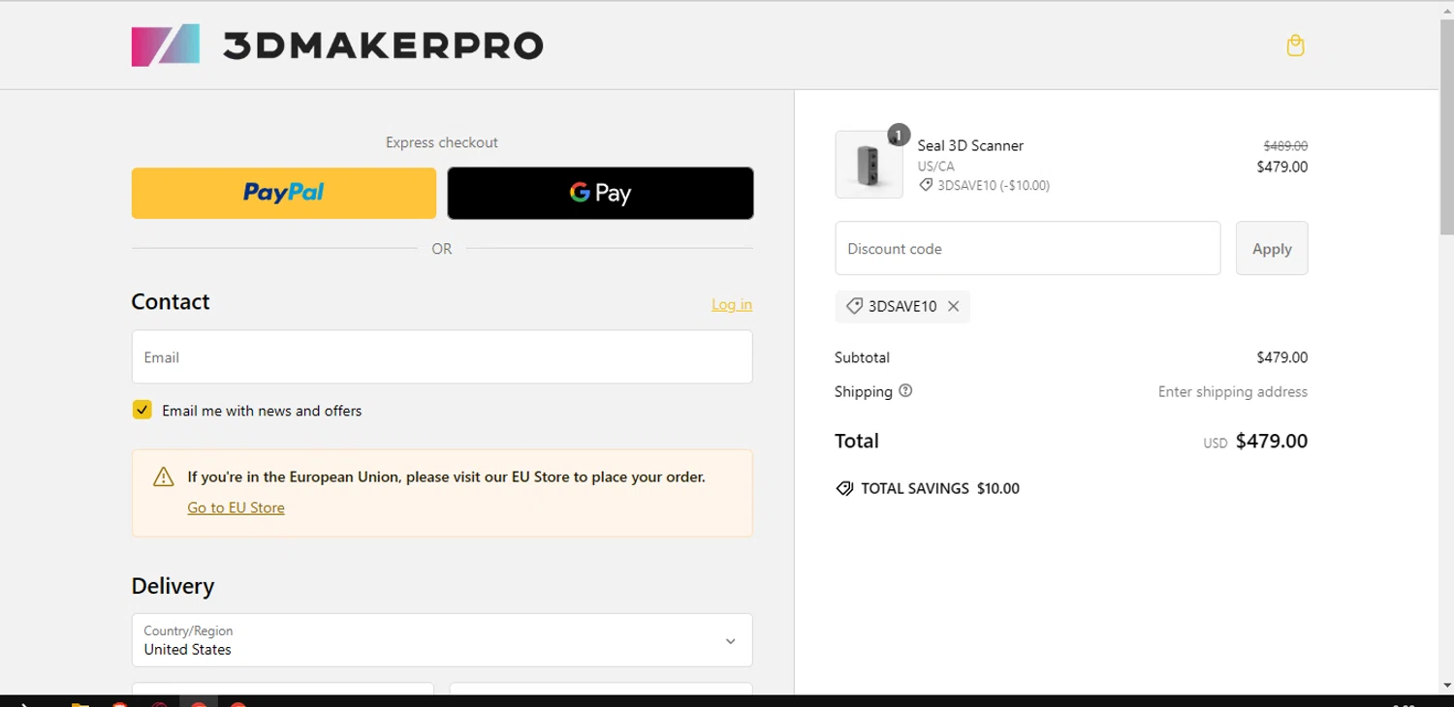The image size is (1454, 707).
Task: Click the Total amount $479.00 with USD
Action: click(1255, 442)
